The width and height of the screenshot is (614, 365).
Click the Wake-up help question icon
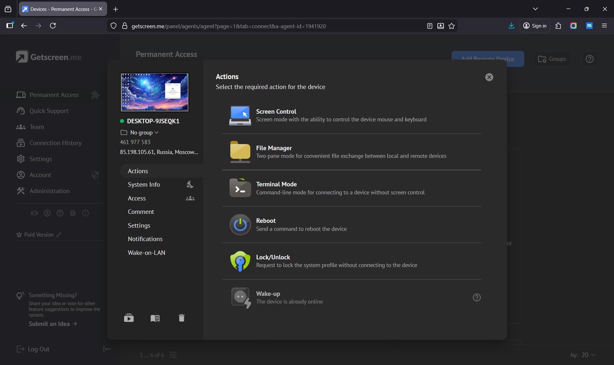tap(477, 298)
